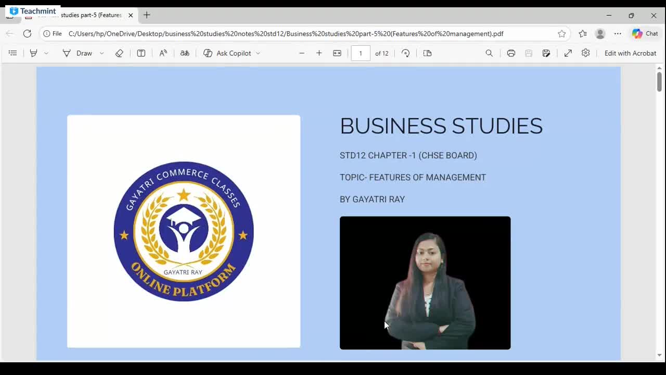Rotate the PDF page

coord(406,53)
